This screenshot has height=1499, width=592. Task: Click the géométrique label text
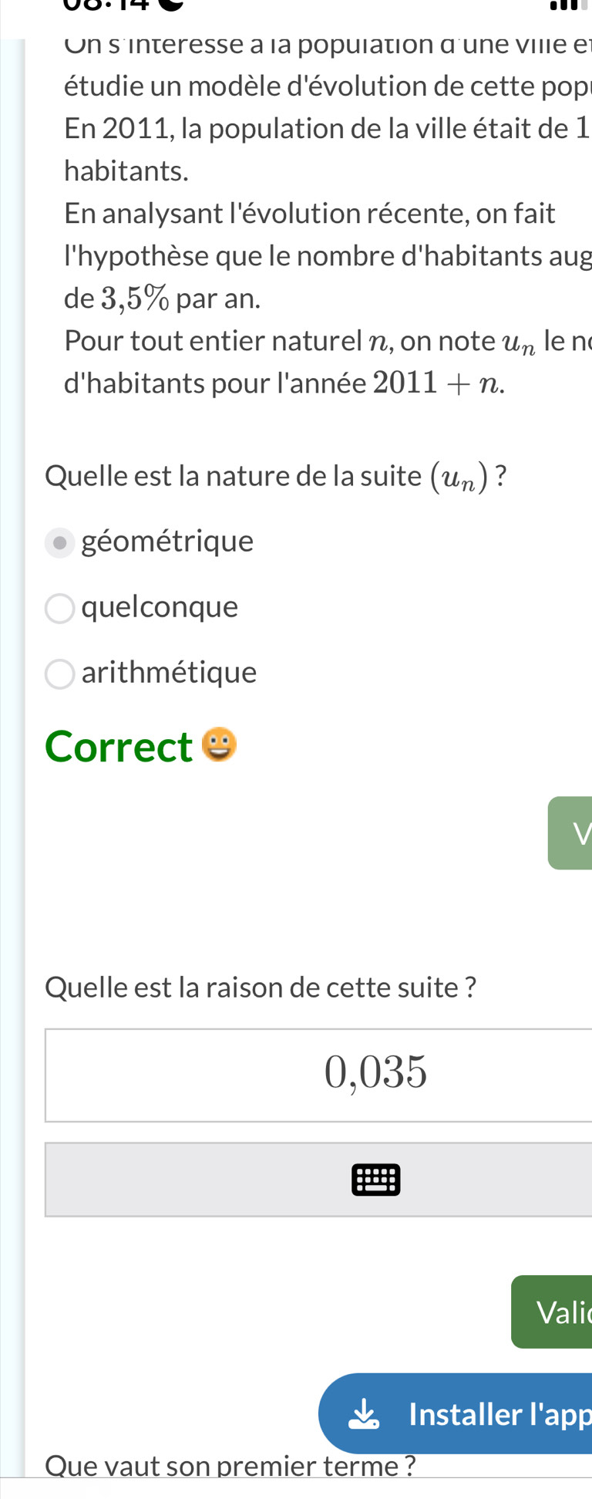[167, 542]
